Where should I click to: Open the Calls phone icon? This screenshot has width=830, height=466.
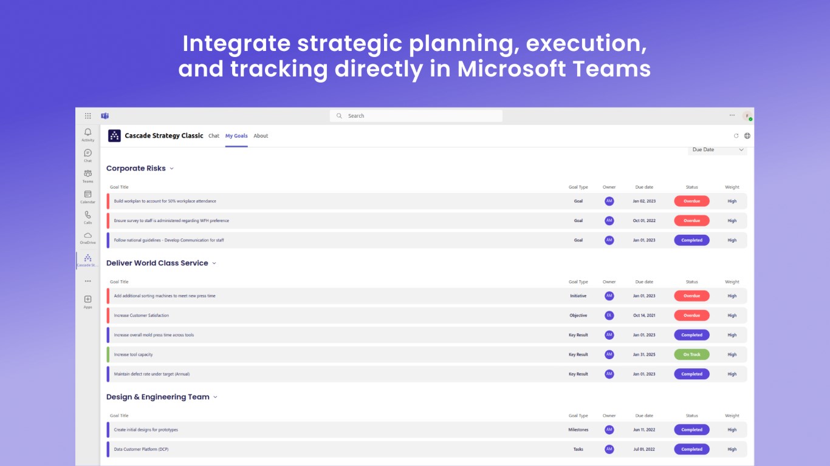click(87, 215)
